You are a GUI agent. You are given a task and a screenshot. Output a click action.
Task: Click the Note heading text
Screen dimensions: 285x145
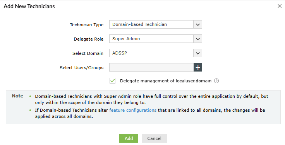pyautogui.click(x=17, y=96)
